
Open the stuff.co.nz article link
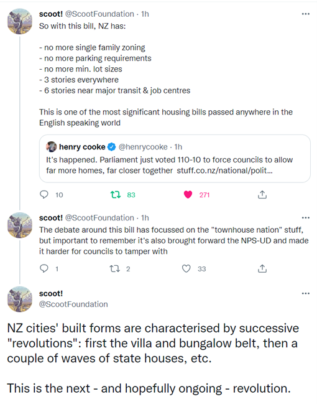pyautogui.click(x=224, y=171)
